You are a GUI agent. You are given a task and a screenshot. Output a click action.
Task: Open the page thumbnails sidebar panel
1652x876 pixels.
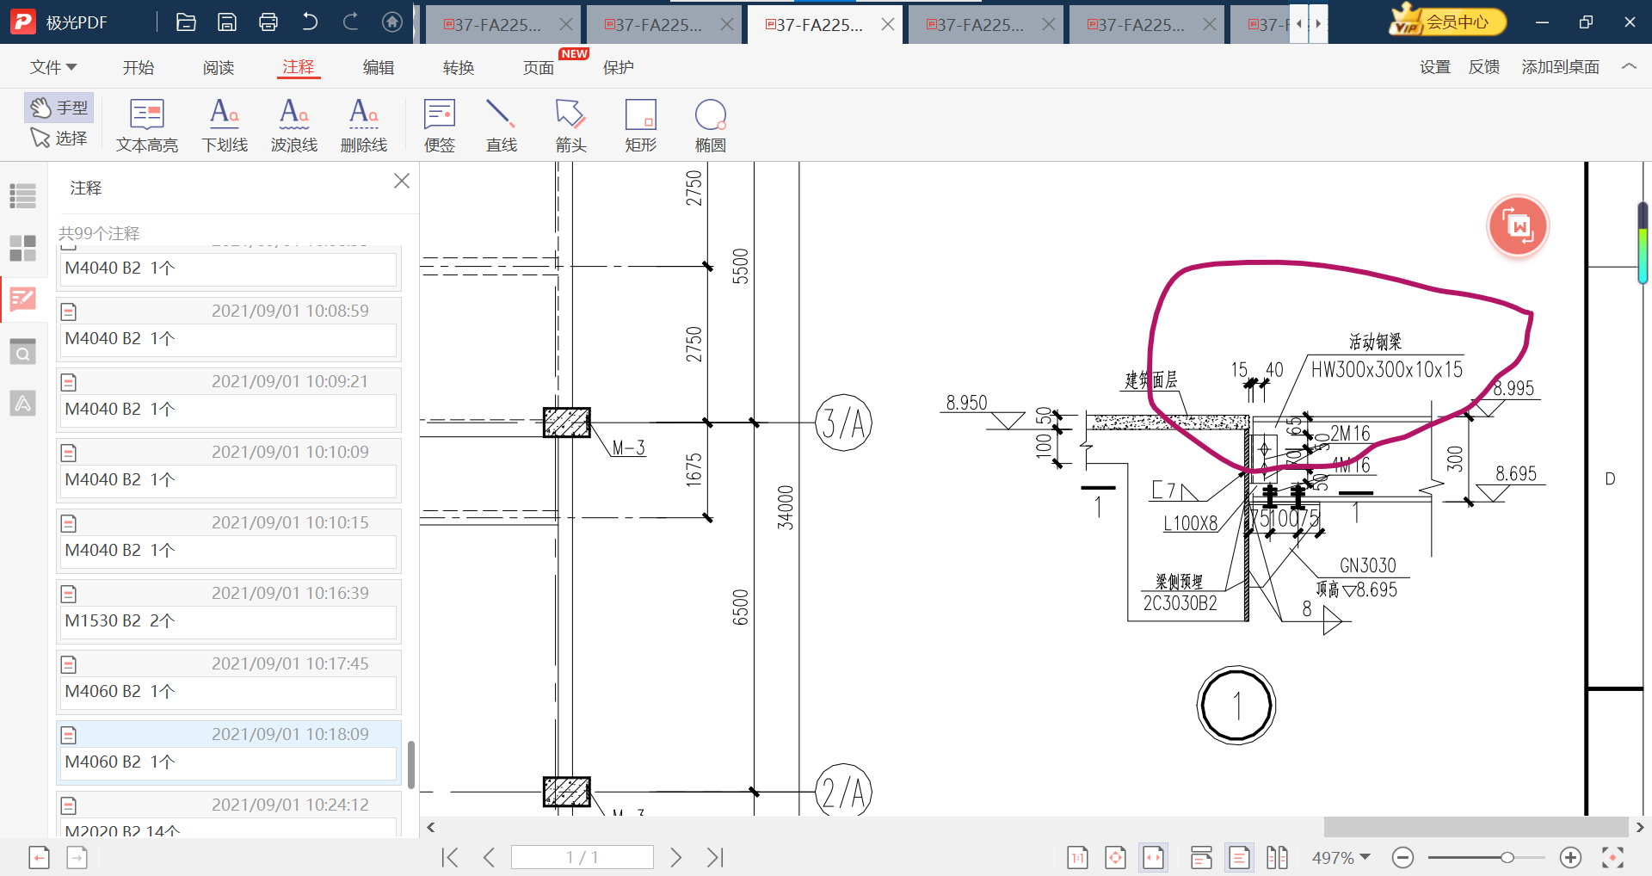coord(23,249)
